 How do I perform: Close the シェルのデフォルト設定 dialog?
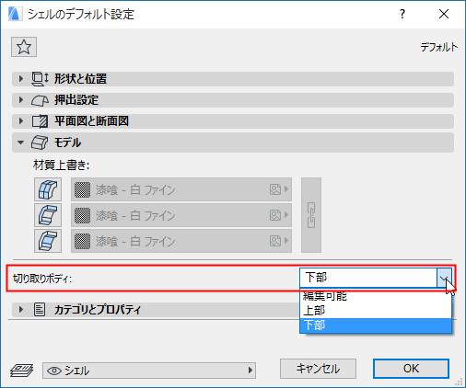[444, 14]
